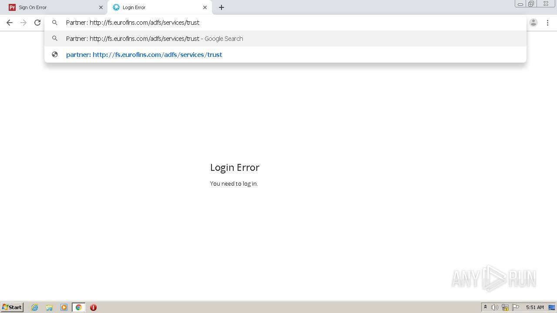Click the 5:51 AM system clock
The width and height of the screenshot is (557, 313).
pyautogui.click(x=535, y=307)
